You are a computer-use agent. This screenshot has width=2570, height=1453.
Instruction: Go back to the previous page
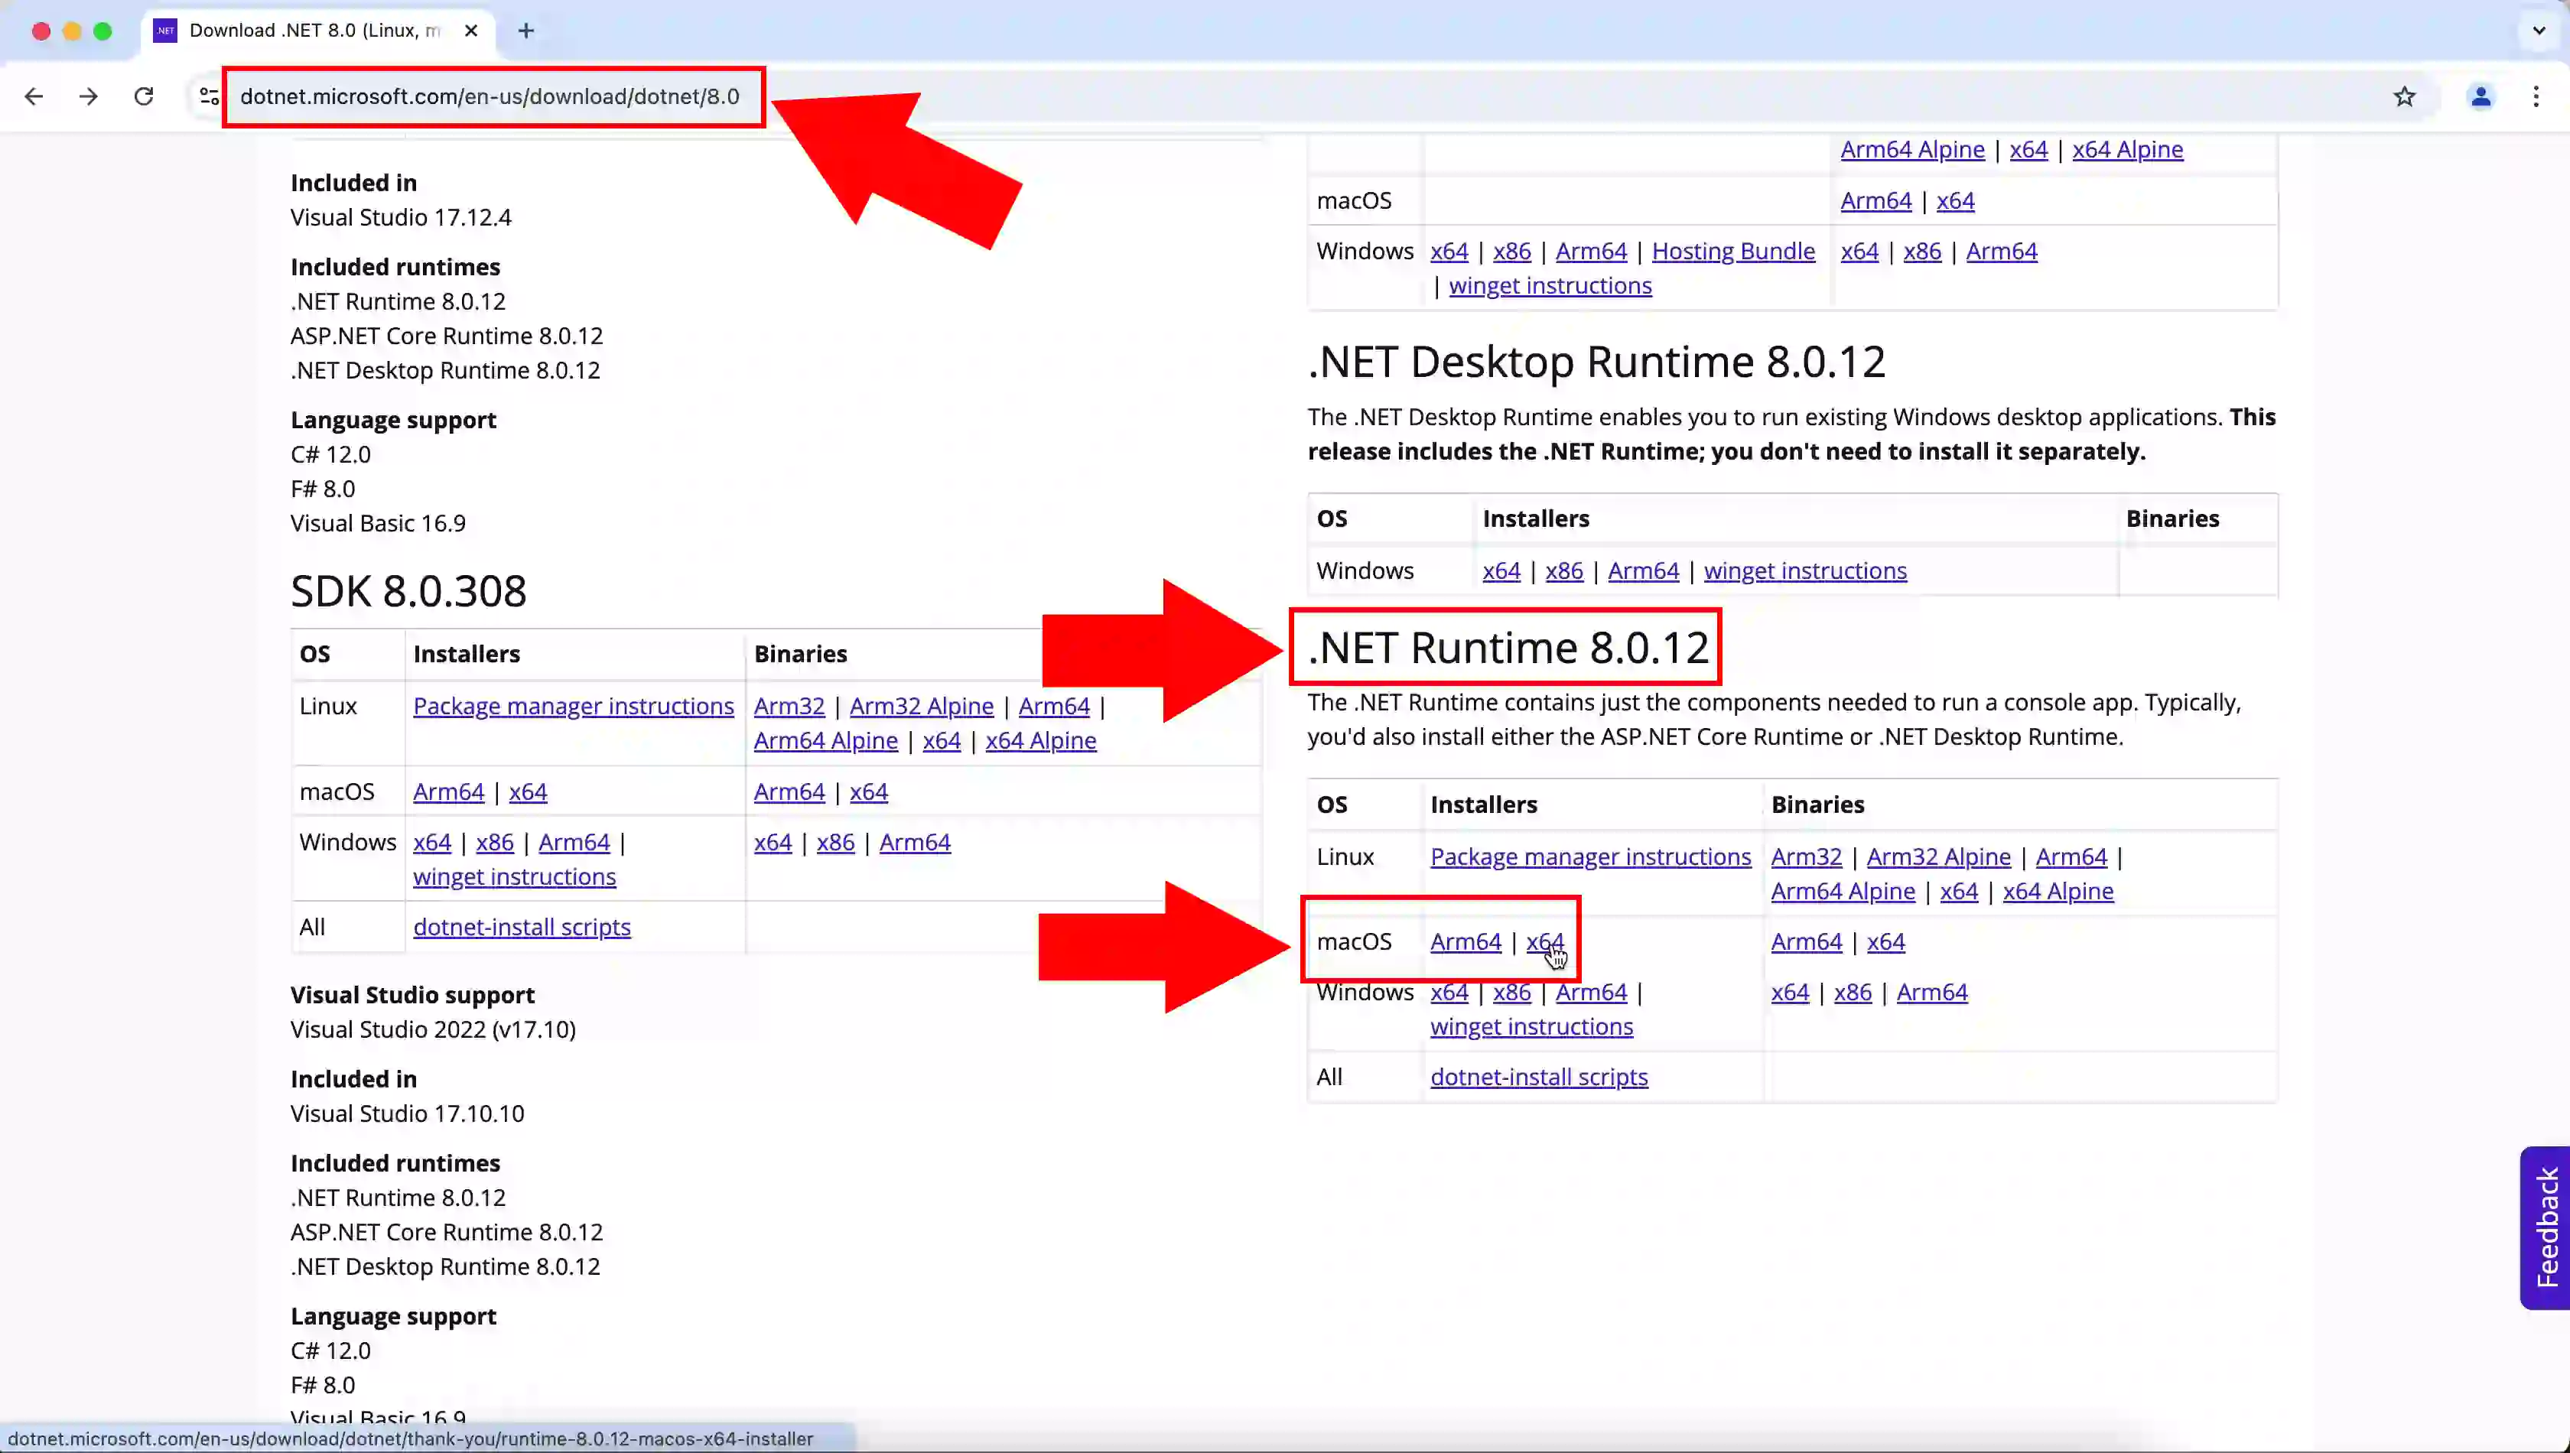pos(34,97)
